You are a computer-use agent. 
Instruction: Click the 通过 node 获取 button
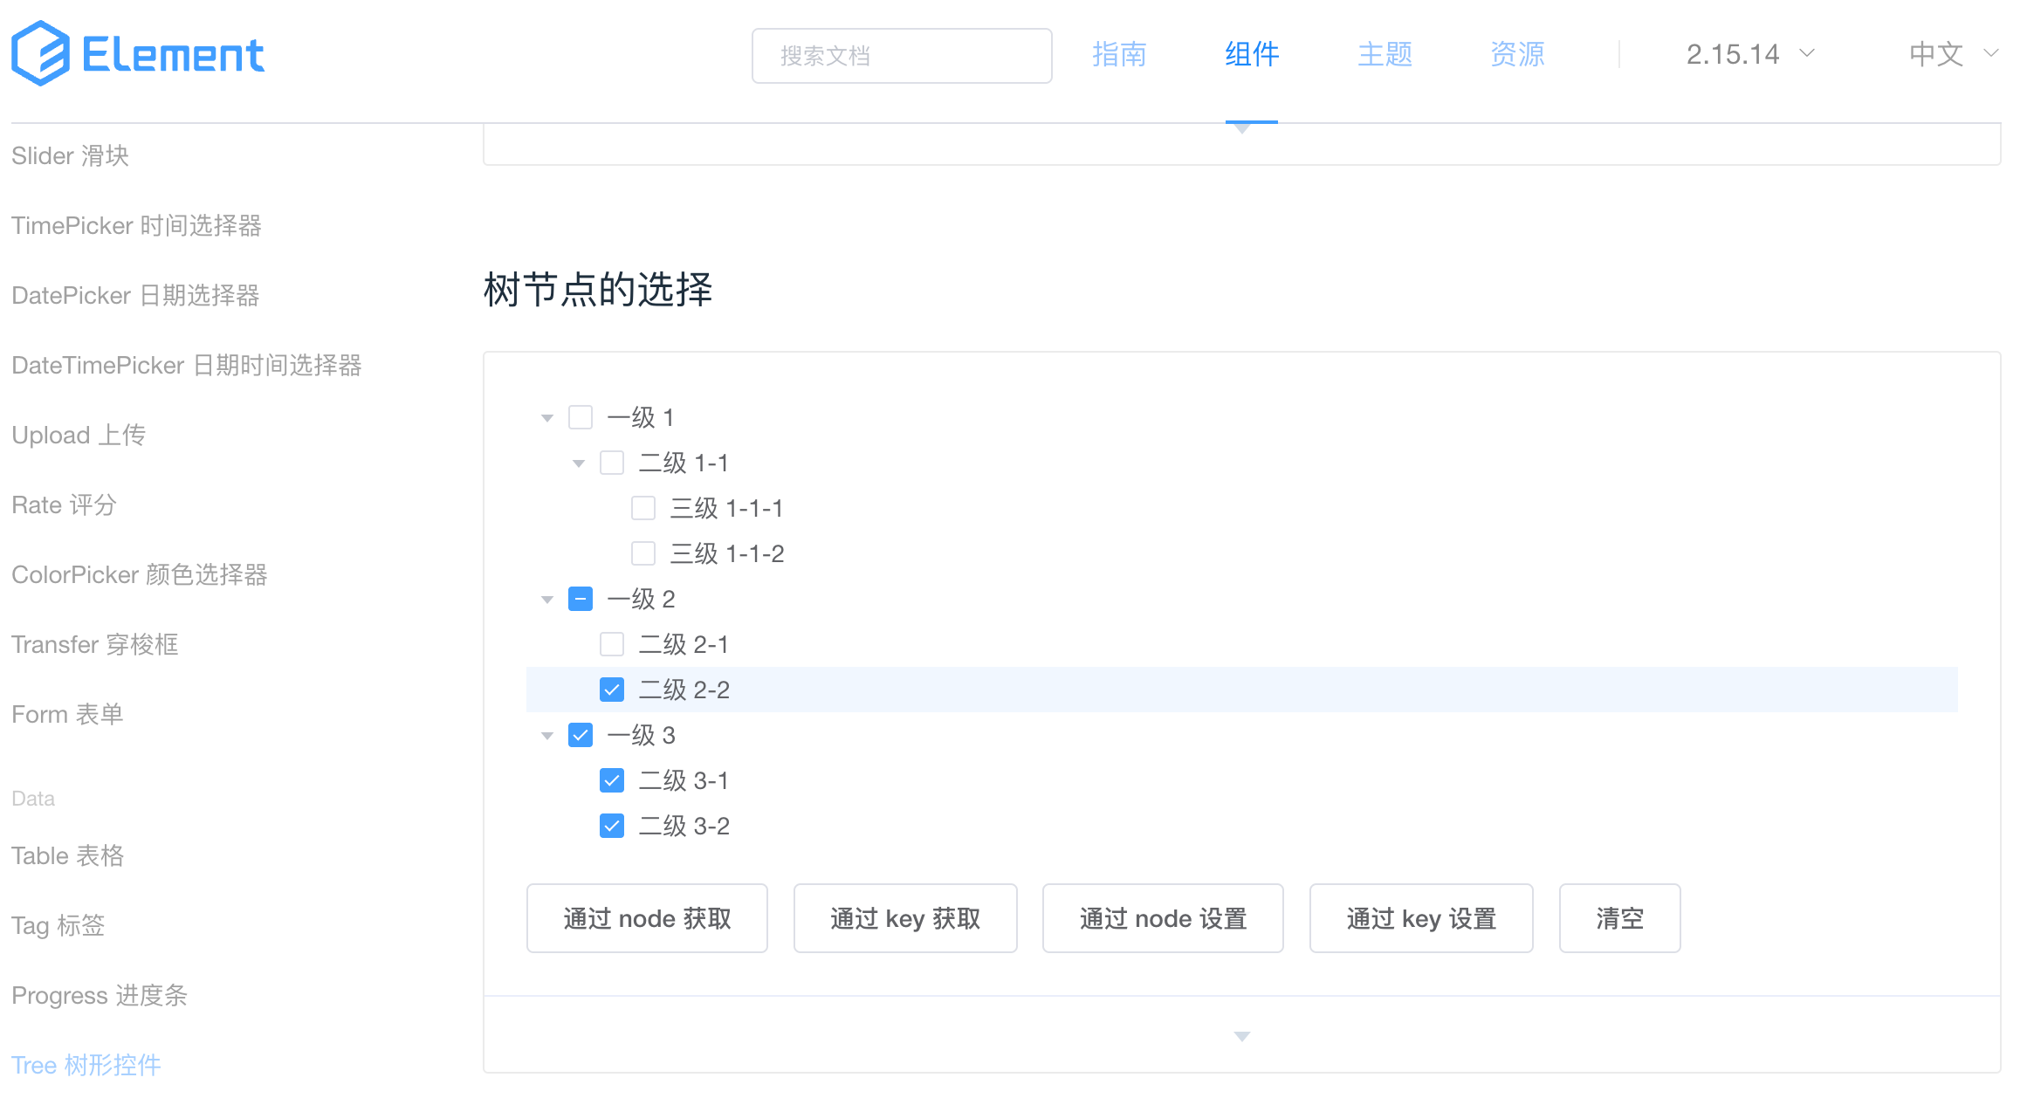click(647, 918)
